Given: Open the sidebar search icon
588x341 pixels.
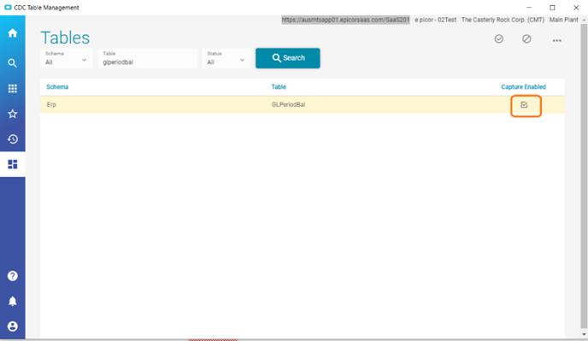Looking at the screenshot, I should click(12, 62).
